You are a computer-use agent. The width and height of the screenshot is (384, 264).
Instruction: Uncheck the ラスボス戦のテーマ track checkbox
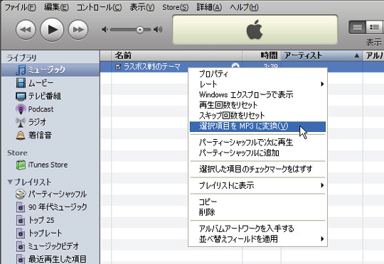tap(118, 67)
